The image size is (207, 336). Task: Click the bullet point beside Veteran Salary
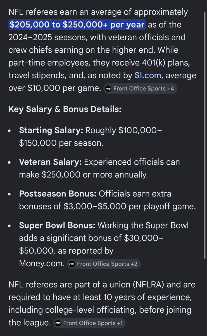[x=10, y=163]
